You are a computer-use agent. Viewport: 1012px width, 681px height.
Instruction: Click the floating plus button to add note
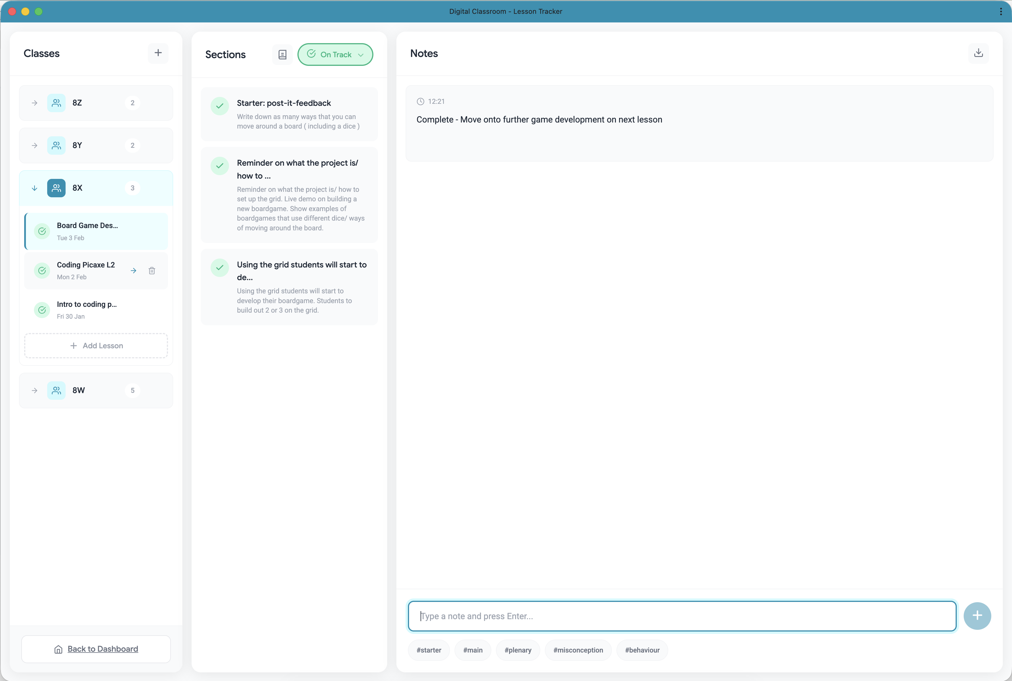[977, 615]
